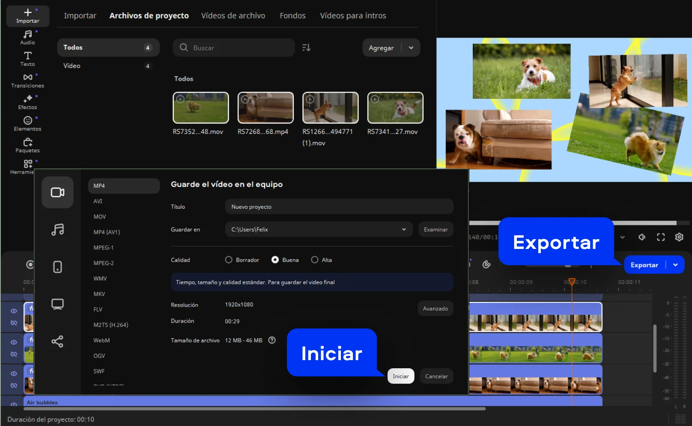The image size is (692, 426).
Task: Choose mobile device export icon
Action: click(x=57, y=267)
